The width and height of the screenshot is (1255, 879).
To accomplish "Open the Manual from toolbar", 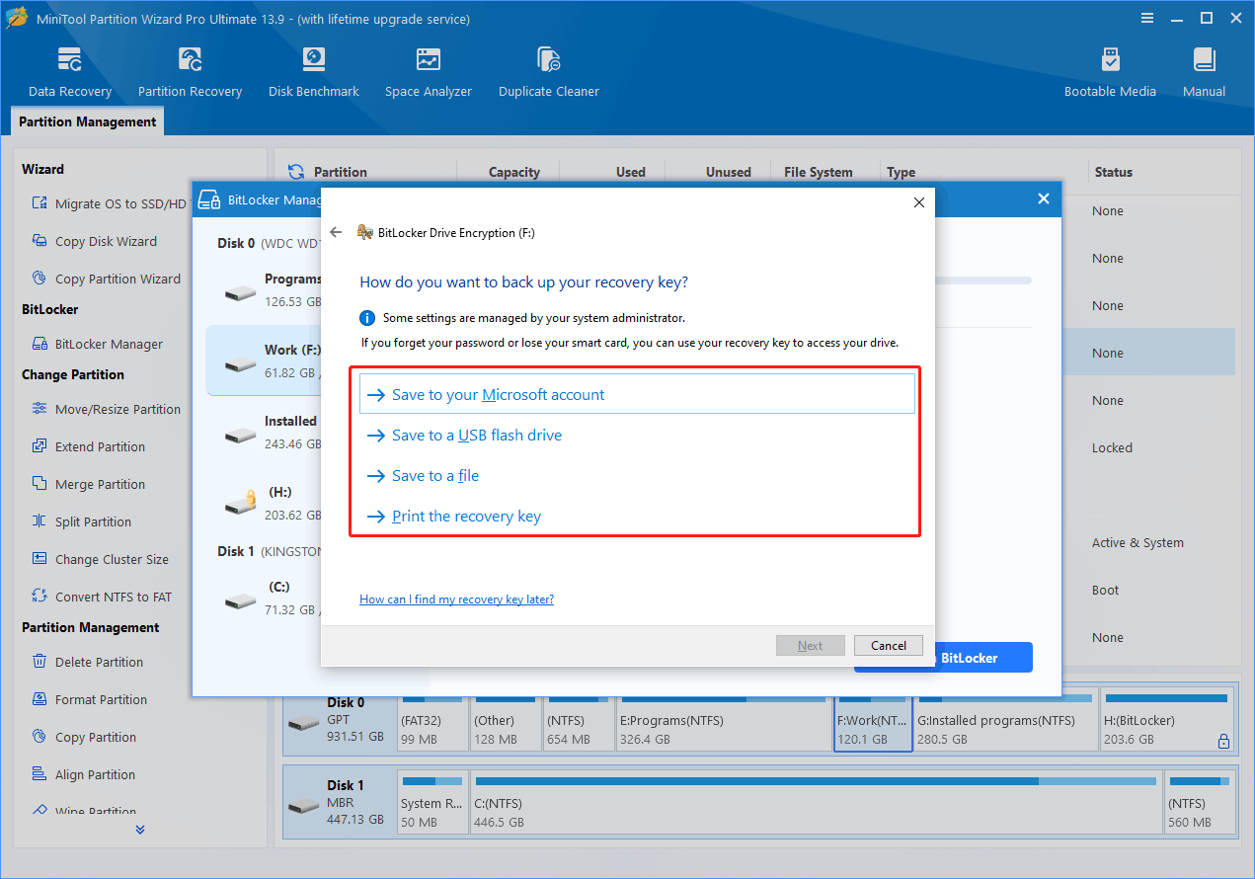I will pos(1204,72).
